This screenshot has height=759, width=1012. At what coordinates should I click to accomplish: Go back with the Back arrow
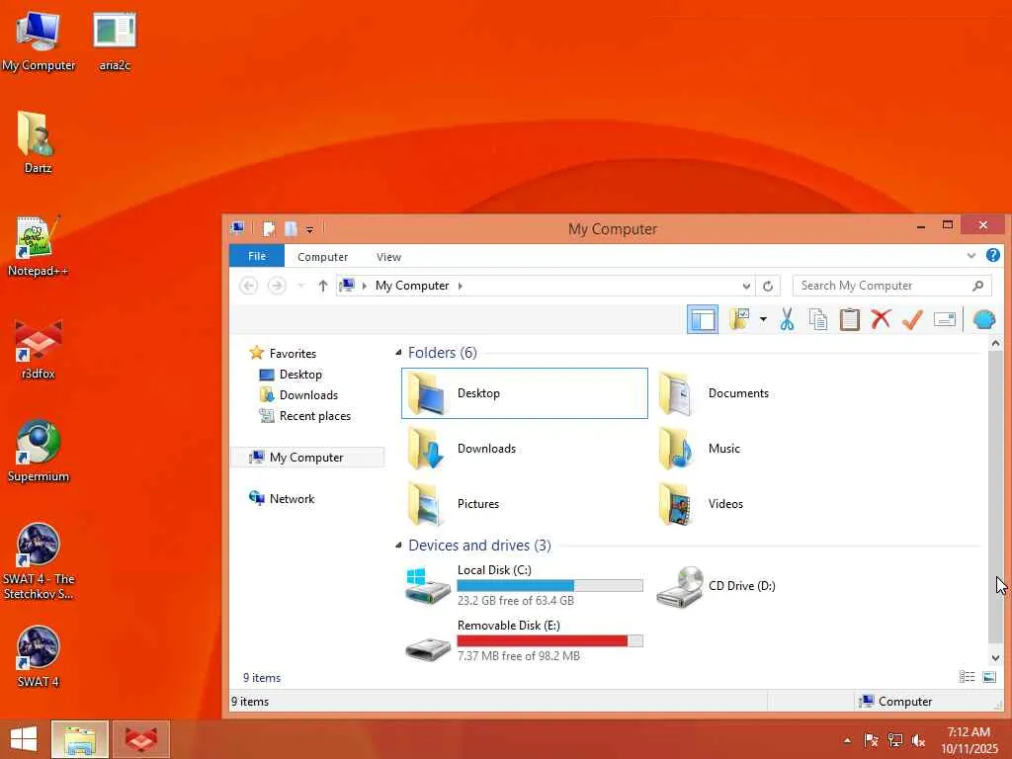248,286
